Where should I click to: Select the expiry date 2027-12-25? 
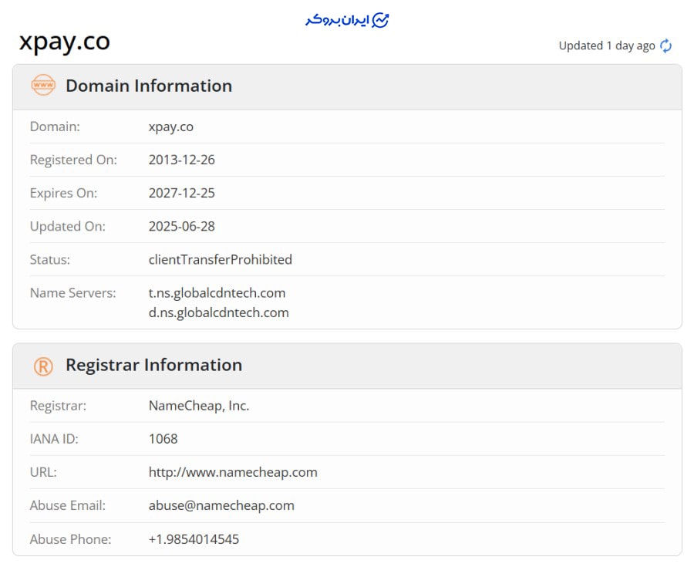[181, 193]
